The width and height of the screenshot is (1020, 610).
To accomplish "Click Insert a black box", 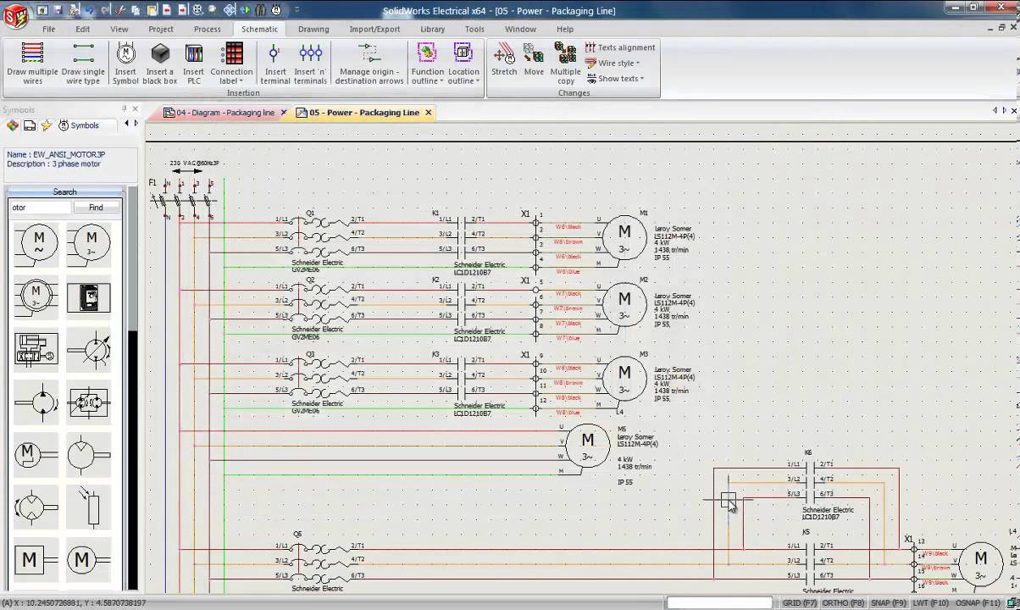I will pyautogui.click(x=159, y=64).
